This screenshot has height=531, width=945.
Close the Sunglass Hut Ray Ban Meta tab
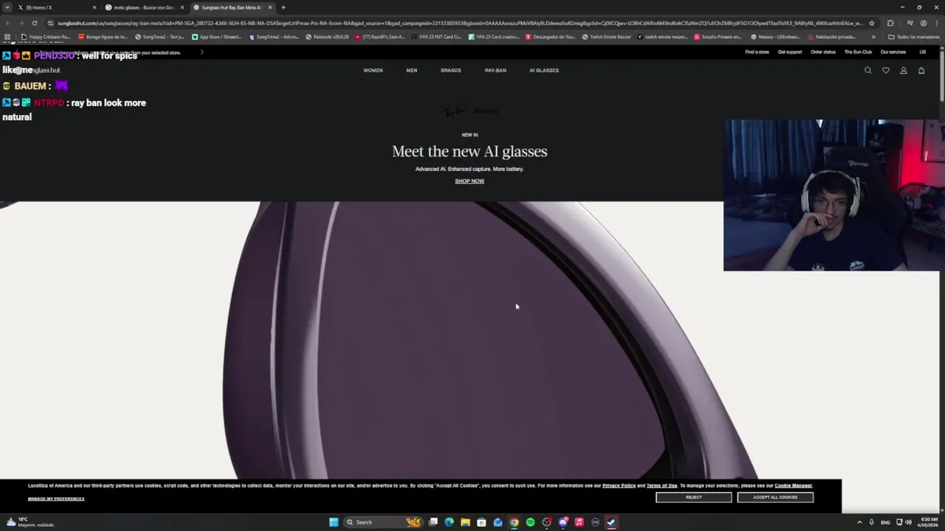pos(270,7)
